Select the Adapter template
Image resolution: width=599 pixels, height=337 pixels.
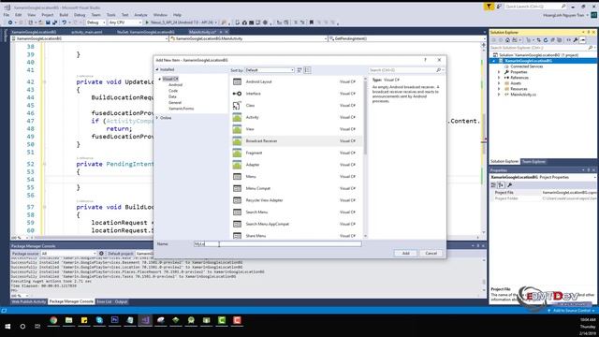click(x=296, y=165)
